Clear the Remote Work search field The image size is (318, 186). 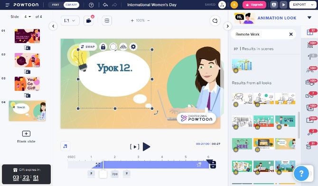coord(291,34)
